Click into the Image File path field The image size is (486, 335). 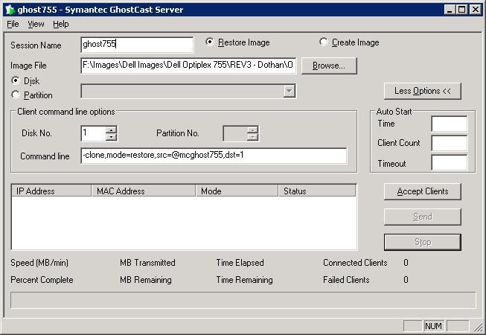(x=188, y=66)
